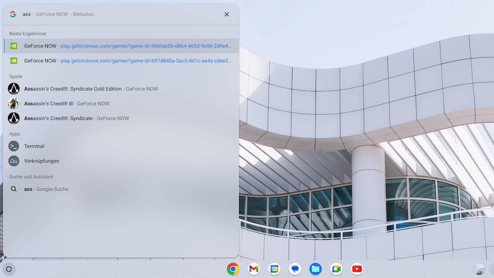Open the Verknüpfungen app
The width and height of the screenshot is (494, 278).
[41, 161]
